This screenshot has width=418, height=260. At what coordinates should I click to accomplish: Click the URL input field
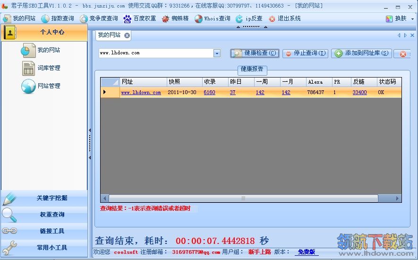point(156,53)
